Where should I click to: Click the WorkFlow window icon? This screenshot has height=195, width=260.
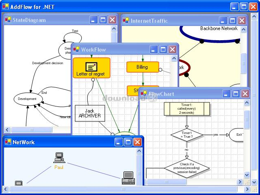coord(76,49)
